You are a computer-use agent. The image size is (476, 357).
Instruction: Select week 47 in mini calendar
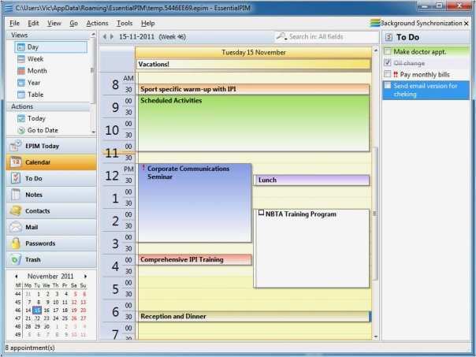pos(18,318)
